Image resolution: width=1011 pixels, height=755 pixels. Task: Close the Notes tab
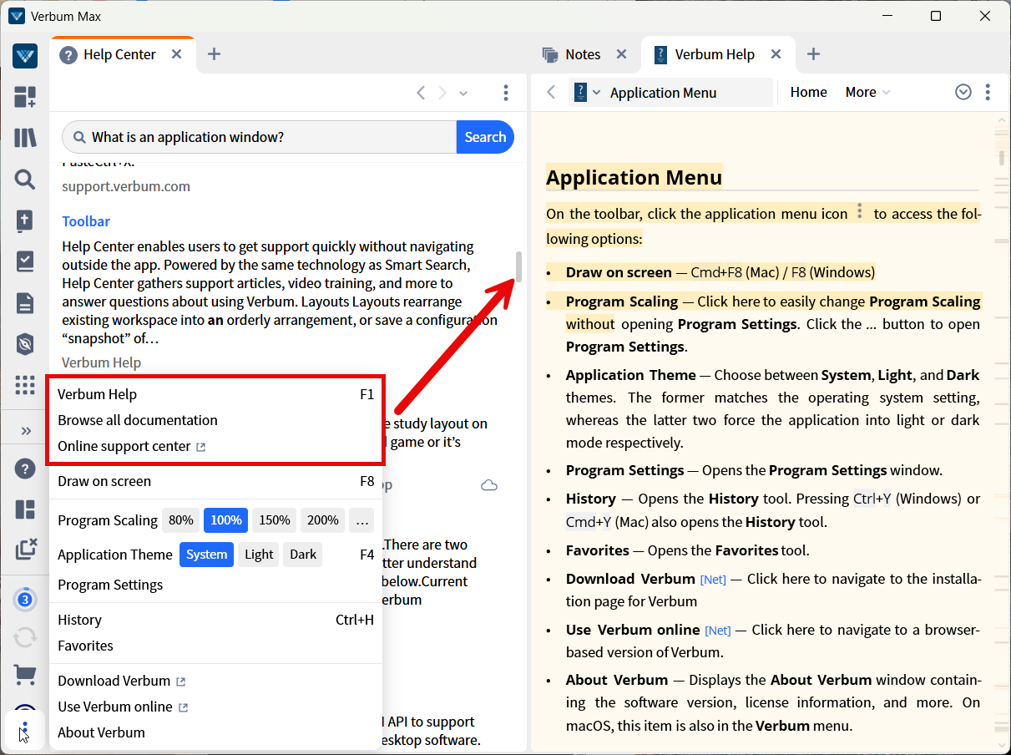[621, 54]
